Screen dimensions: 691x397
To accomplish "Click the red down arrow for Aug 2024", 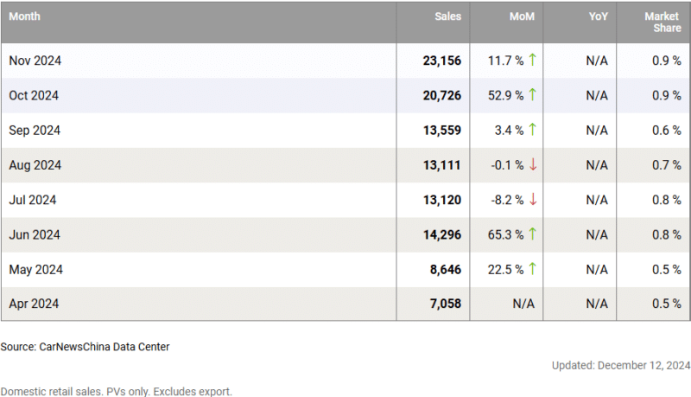I will point(533,164).
